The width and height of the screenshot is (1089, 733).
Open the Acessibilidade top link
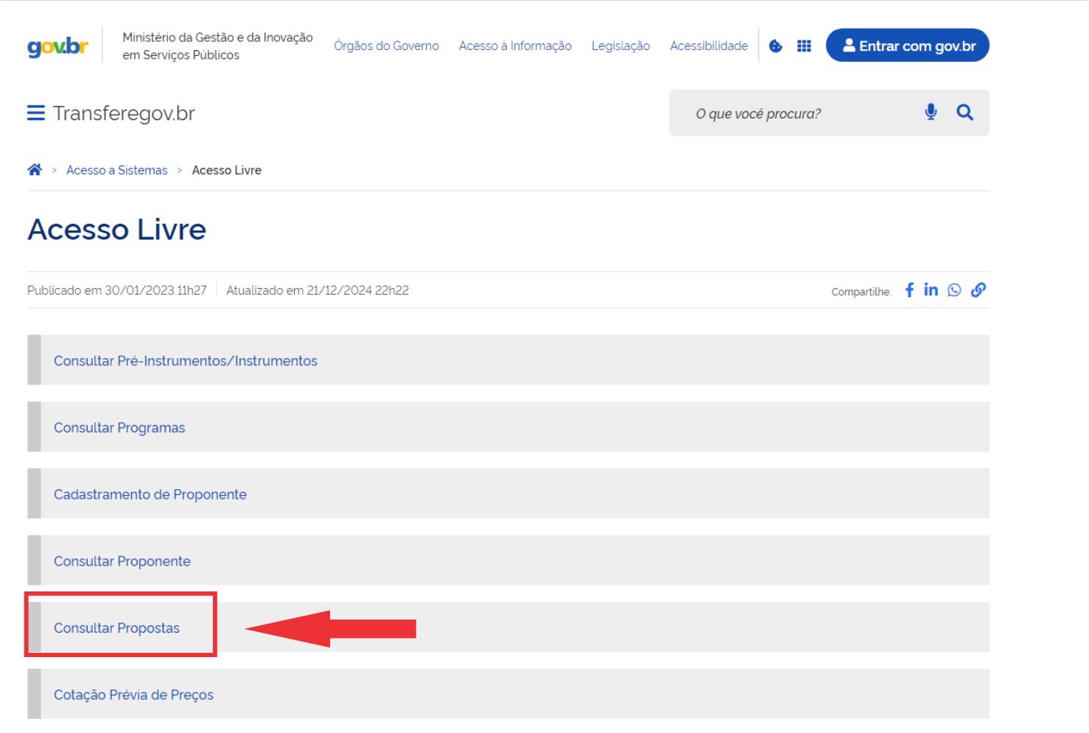709,46
